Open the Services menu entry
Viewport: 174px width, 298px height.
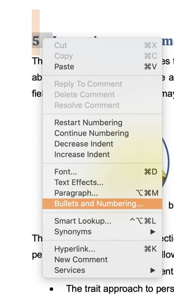click(x=70, y=270)
